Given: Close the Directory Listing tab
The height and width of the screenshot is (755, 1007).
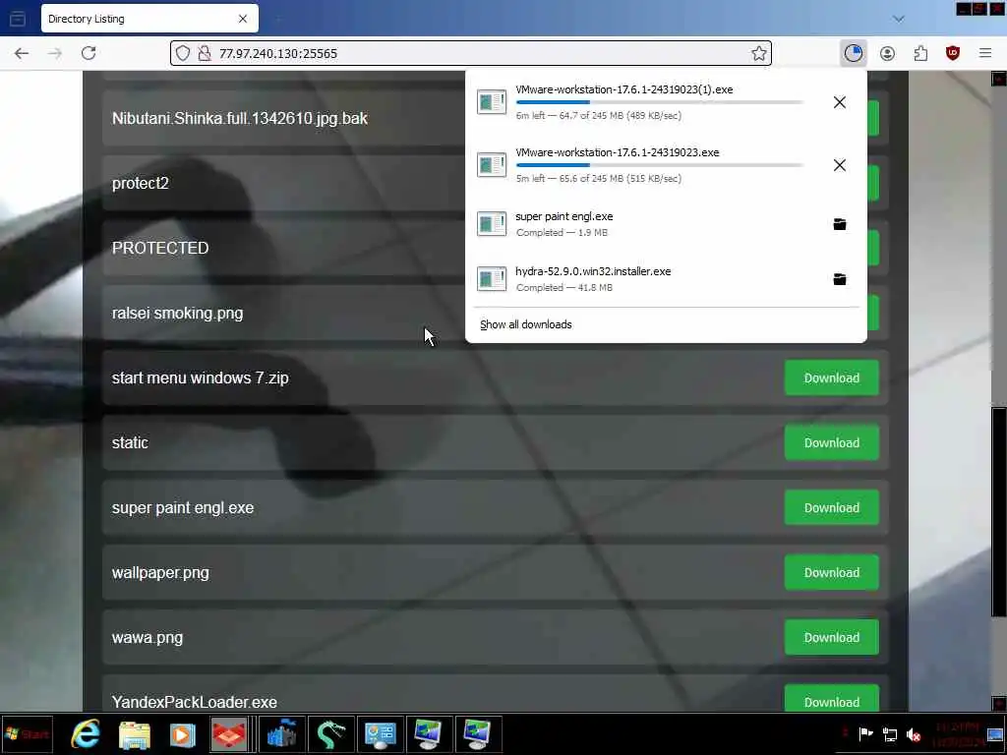Looking at the screenshot, I should (x=243, y=19).
